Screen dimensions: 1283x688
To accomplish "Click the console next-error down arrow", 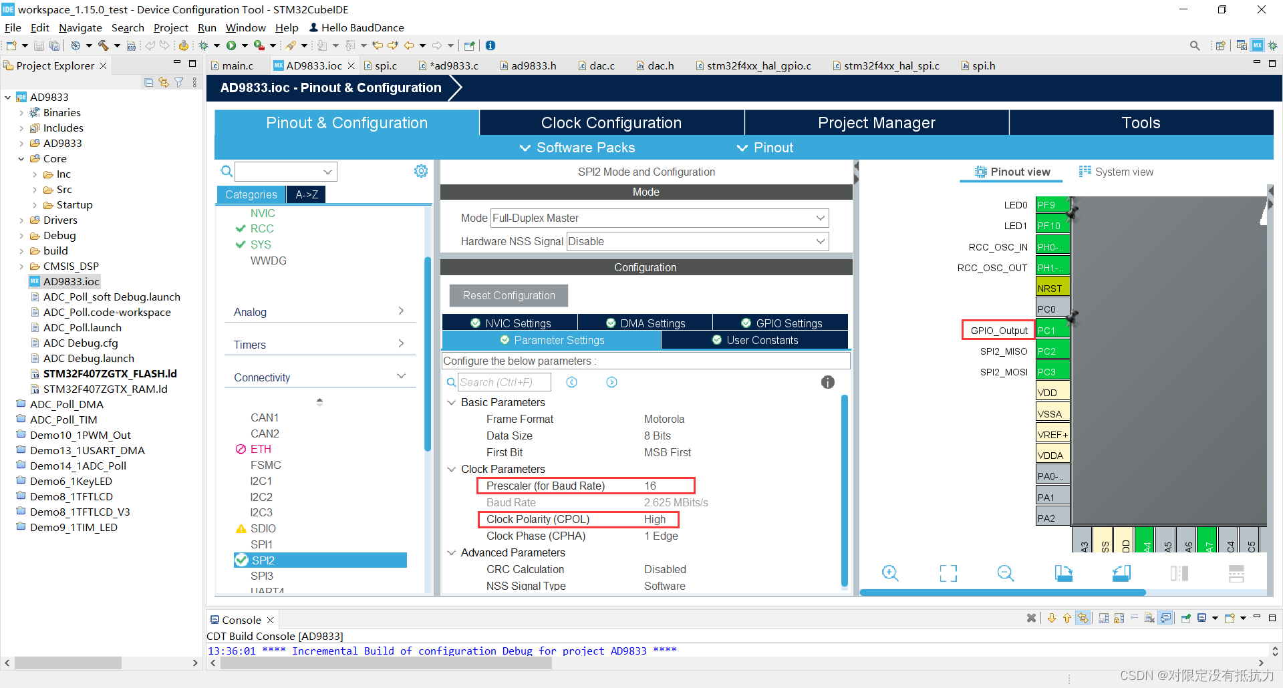I will (x=1052, y=618).
